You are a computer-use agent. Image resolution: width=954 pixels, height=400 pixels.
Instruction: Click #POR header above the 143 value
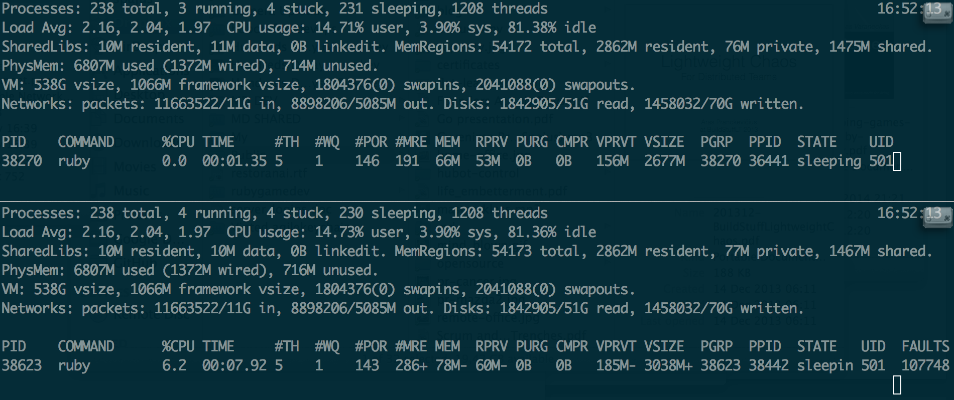point(371,346)
